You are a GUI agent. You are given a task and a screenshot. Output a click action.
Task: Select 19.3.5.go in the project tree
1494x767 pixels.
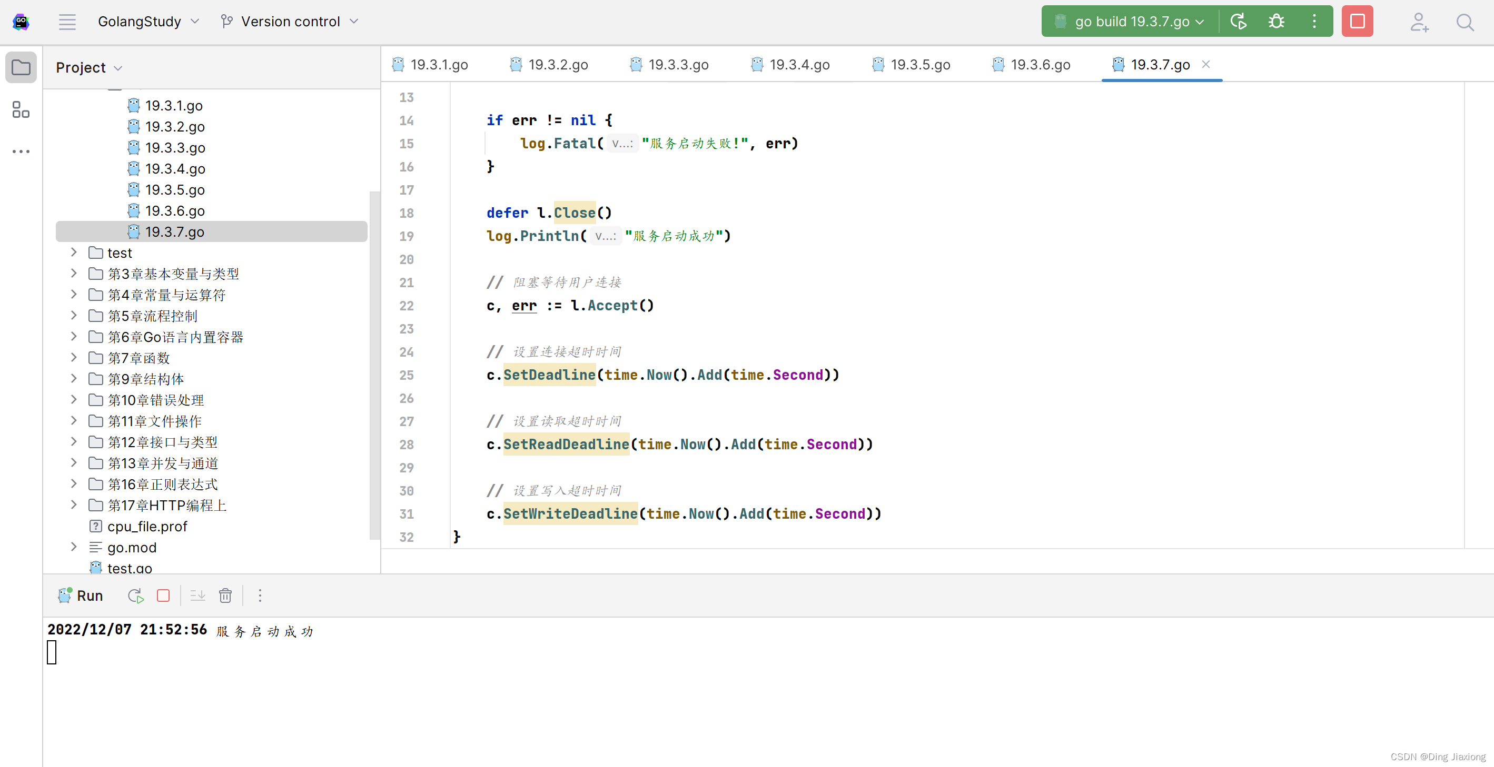(x=174, y=189)
